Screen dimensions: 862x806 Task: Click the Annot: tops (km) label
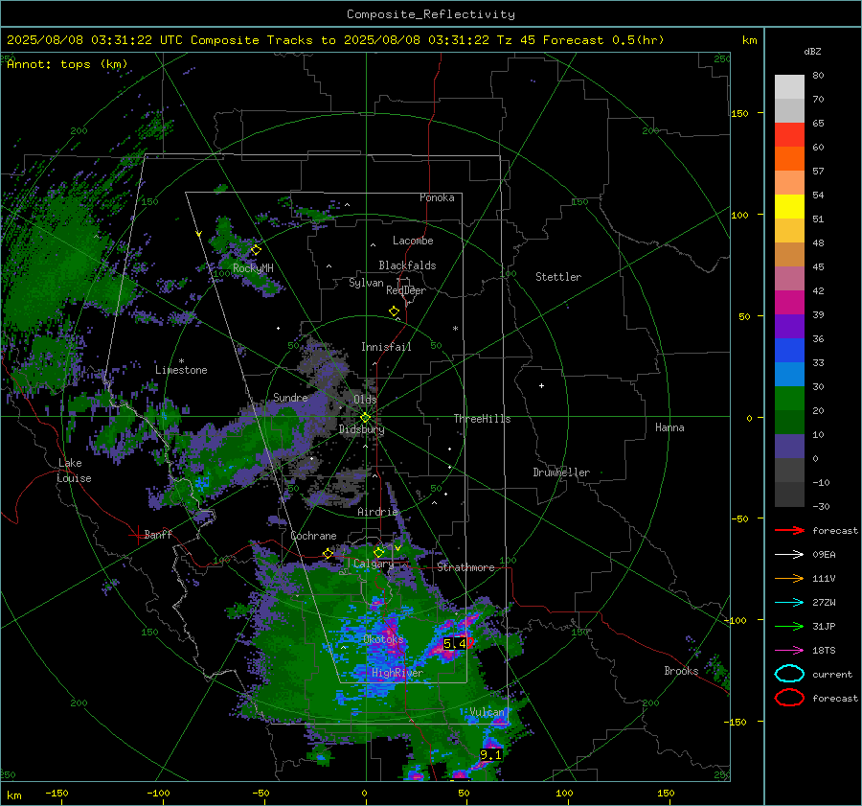pyautogui.click(x=67, y=64)
